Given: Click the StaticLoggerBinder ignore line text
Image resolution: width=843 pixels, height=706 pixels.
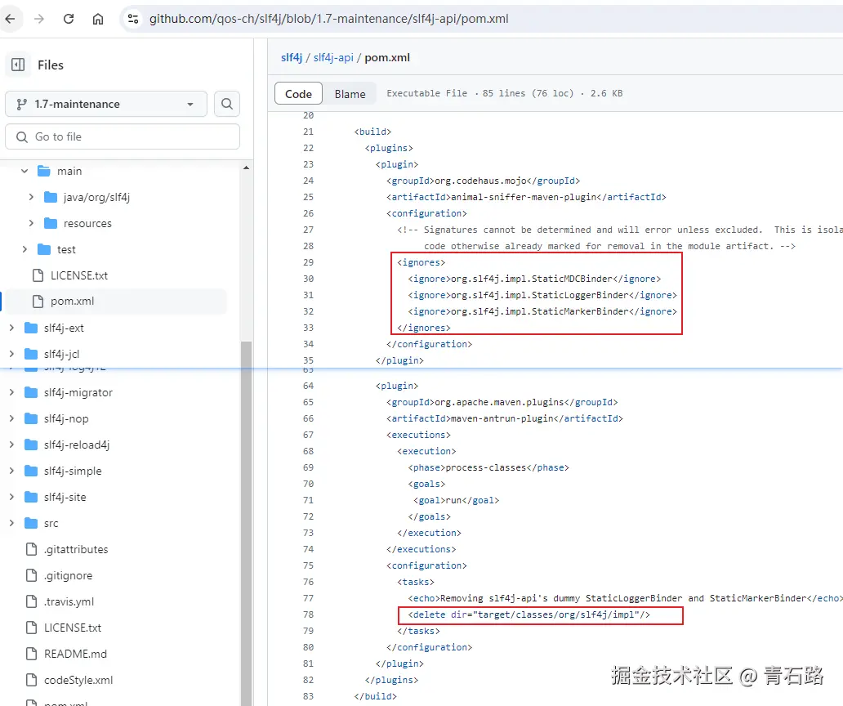Looking at the screenshot, I should coord(542,295).
